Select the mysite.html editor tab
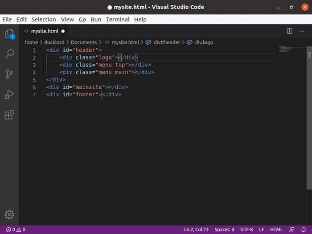Image resolution: width=312 pixels, height=234 pixels. point(44,31)
